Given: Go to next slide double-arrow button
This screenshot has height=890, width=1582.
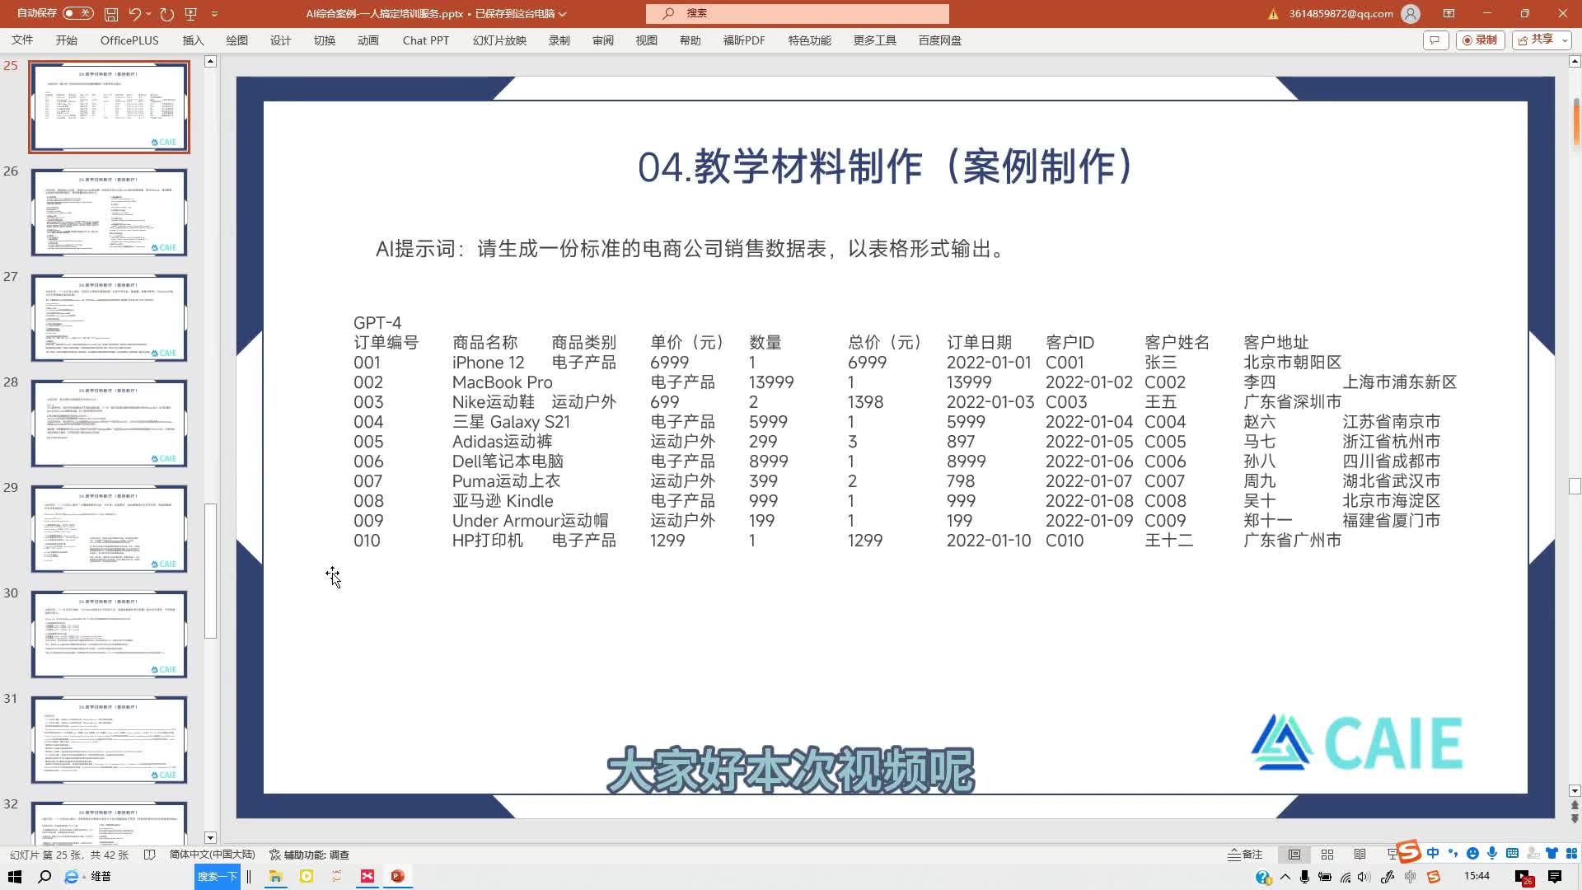Looking at the screenshot, I should pyautogui.click(x=1575, y=819).
